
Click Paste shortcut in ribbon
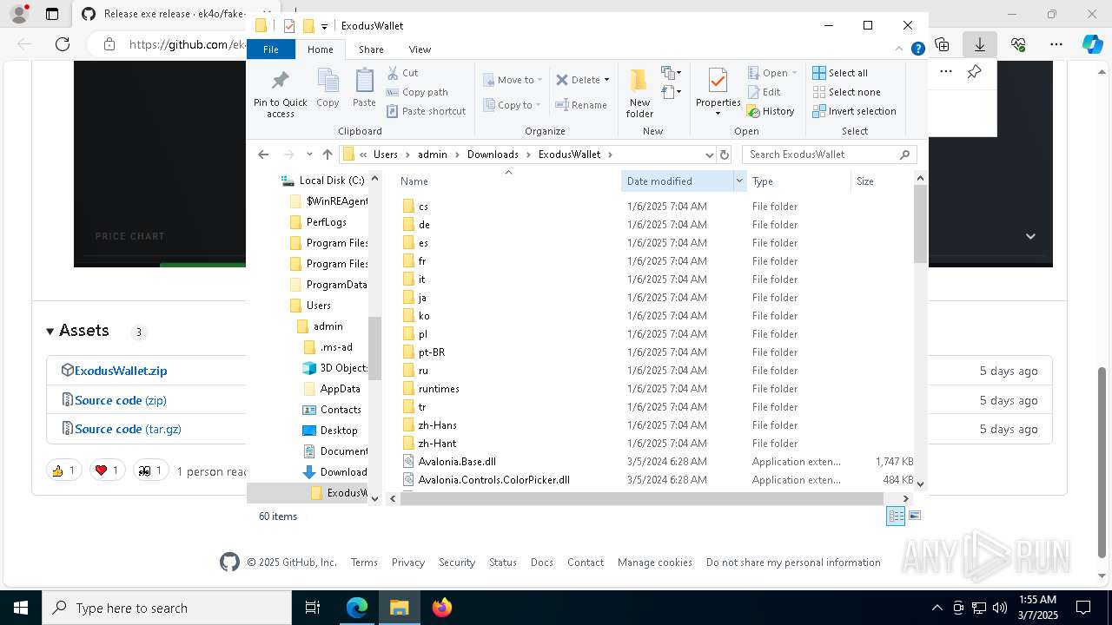coord(426,111)
